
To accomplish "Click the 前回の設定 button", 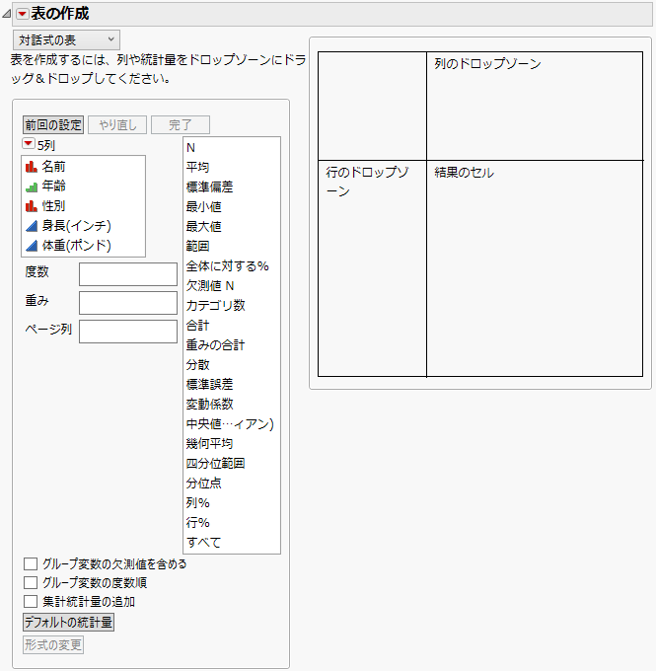I will [x=53, y=125].
